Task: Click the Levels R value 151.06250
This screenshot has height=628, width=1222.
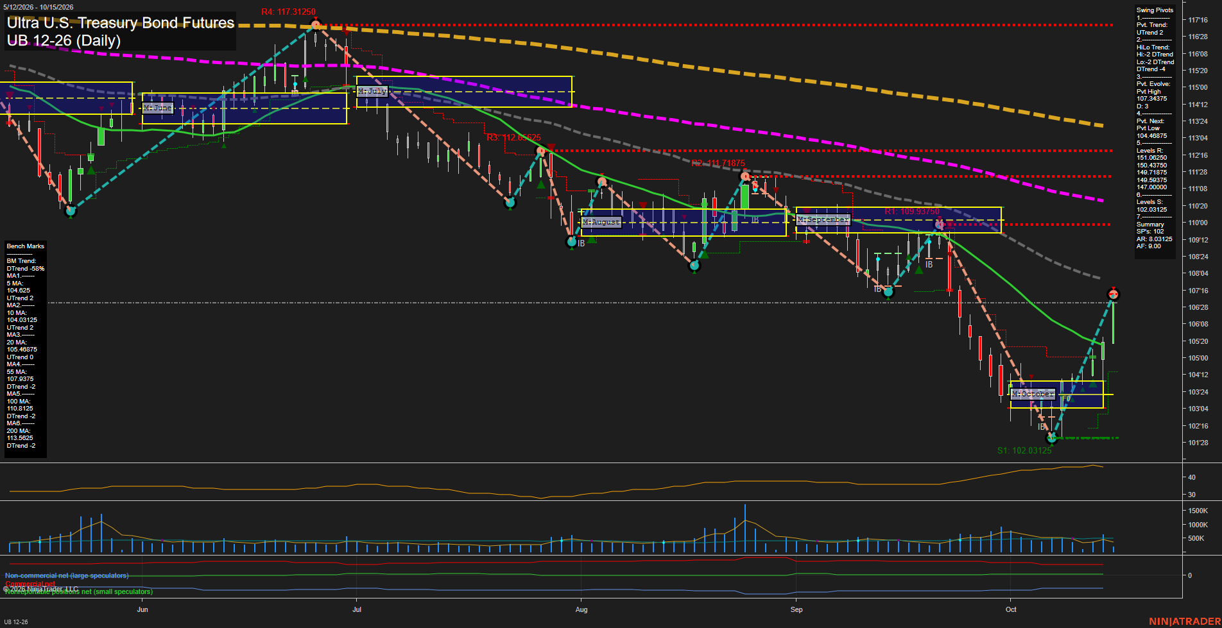Action: click(1152, 158)
